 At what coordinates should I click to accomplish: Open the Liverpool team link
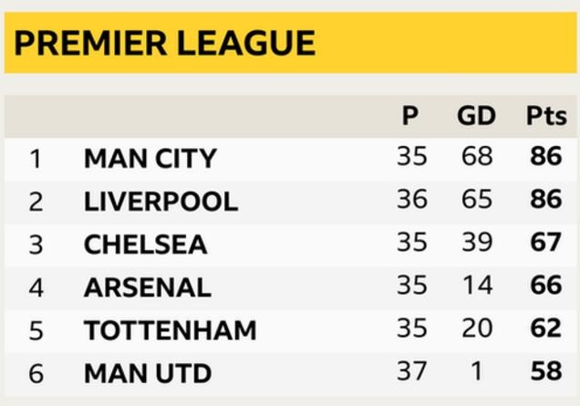pyautogui.click(x=161, y=202)
